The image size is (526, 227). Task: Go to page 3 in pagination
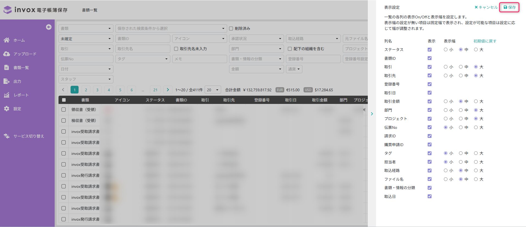(x=97, y=90)
